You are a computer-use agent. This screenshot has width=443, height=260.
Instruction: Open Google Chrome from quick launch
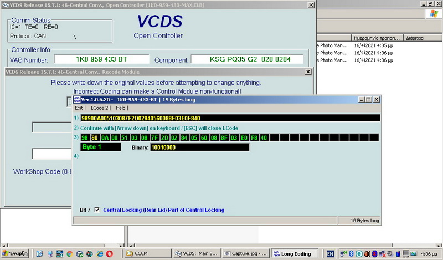[x=70, y=254]
